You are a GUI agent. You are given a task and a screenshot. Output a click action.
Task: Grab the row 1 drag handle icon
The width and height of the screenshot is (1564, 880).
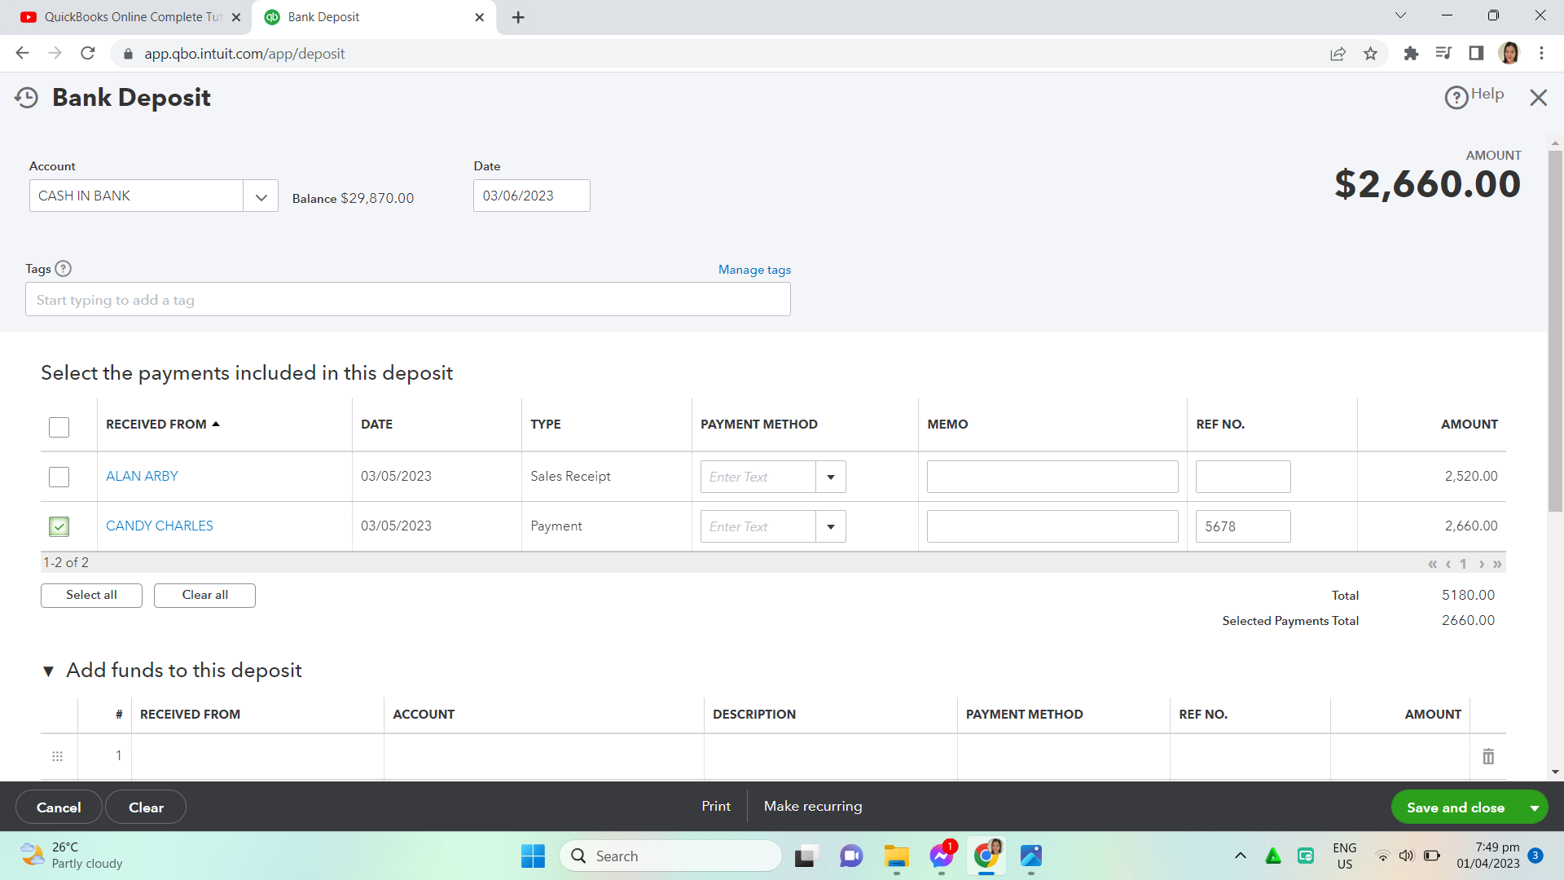tap(57, 756)
